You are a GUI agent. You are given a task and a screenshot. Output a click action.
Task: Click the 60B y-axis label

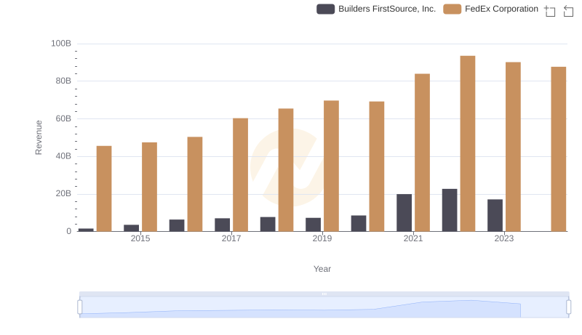(x=63, y=118)
